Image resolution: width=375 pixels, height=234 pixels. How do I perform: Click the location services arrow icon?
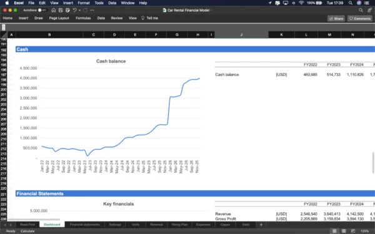(270, 3)
